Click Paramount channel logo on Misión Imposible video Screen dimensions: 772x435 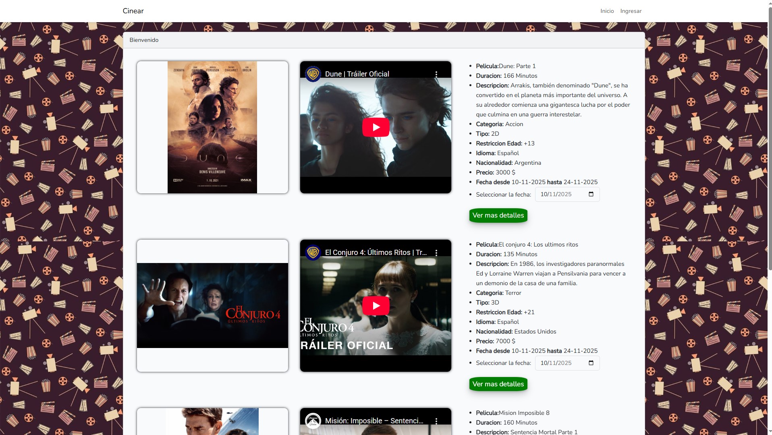(313, 421)
